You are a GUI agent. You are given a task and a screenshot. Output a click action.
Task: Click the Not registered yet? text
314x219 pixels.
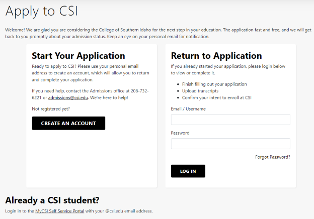coord(51,108)
